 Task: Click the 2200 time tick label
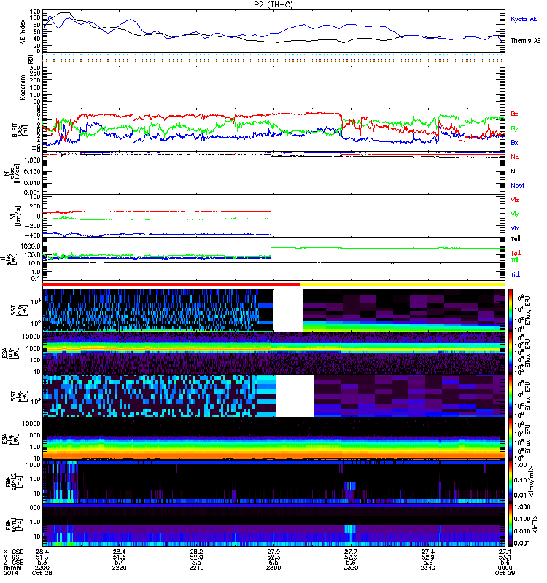42,568
